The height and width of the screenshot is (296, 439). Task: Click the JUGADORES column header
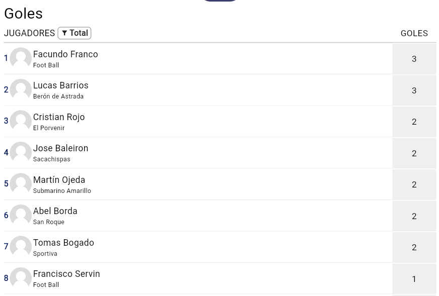29,33
